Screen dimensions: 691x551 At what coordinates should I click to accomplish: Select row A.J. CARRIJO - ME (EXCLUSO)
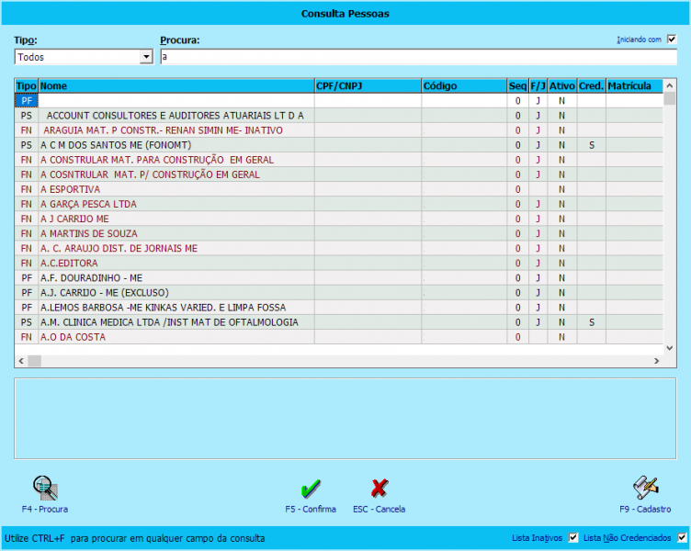pos(339,292)
